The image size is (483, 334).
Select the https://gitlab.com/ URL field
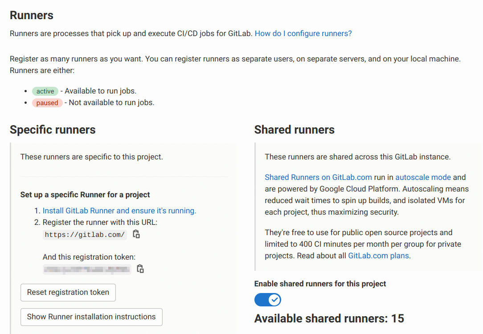point(84,234)
